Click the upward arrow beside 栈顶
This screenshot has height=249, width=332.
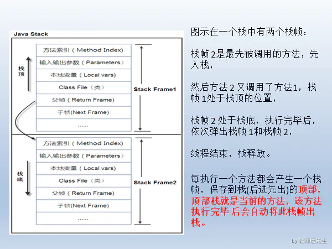(29, 74)
